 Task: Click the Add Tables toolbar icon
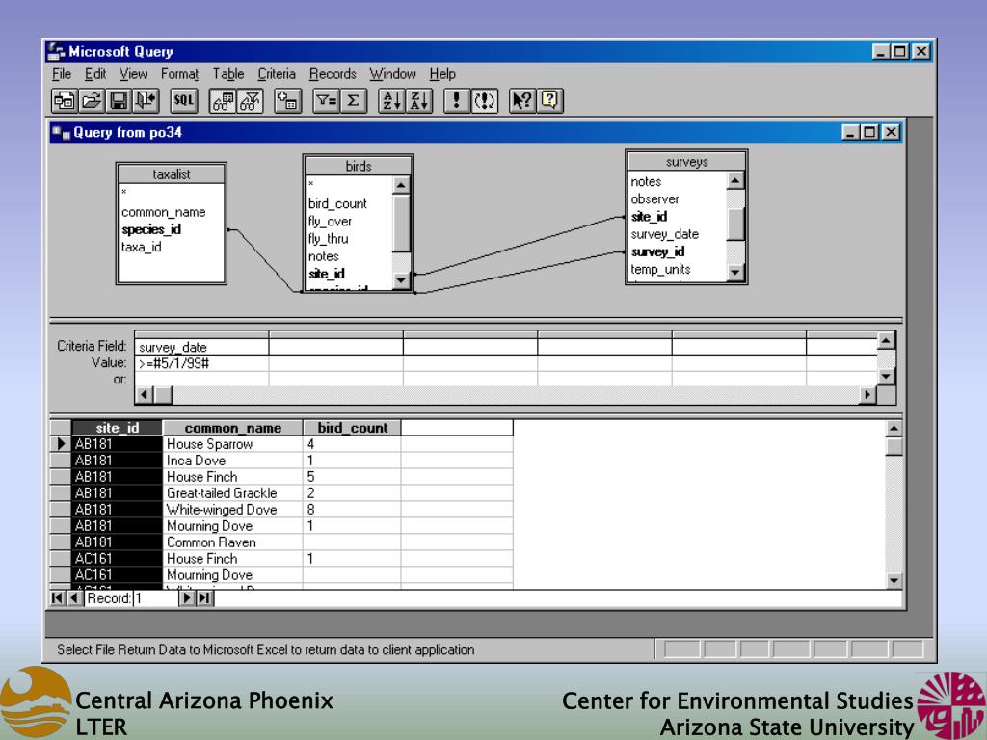point(287,100)
